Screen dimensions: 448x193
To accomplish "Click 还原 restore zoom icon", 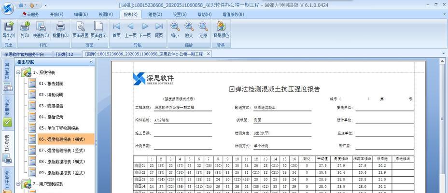I will click(x=203, y=26).
